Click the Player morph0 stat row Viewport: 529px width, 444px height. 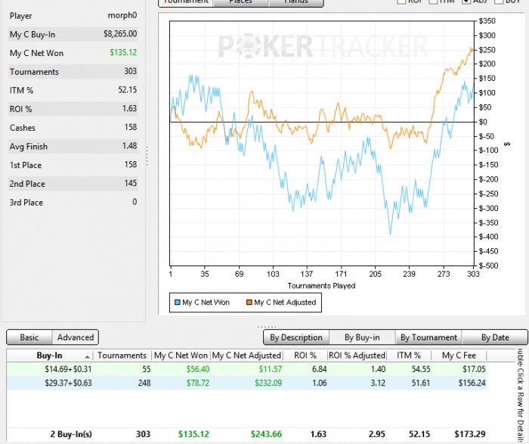pos(73,16)
